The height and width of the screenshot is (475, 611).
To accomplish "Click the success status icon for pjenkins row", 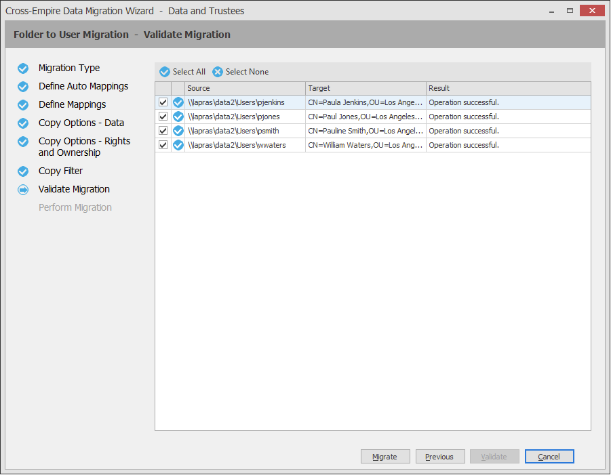I will (x=178, y=102).
